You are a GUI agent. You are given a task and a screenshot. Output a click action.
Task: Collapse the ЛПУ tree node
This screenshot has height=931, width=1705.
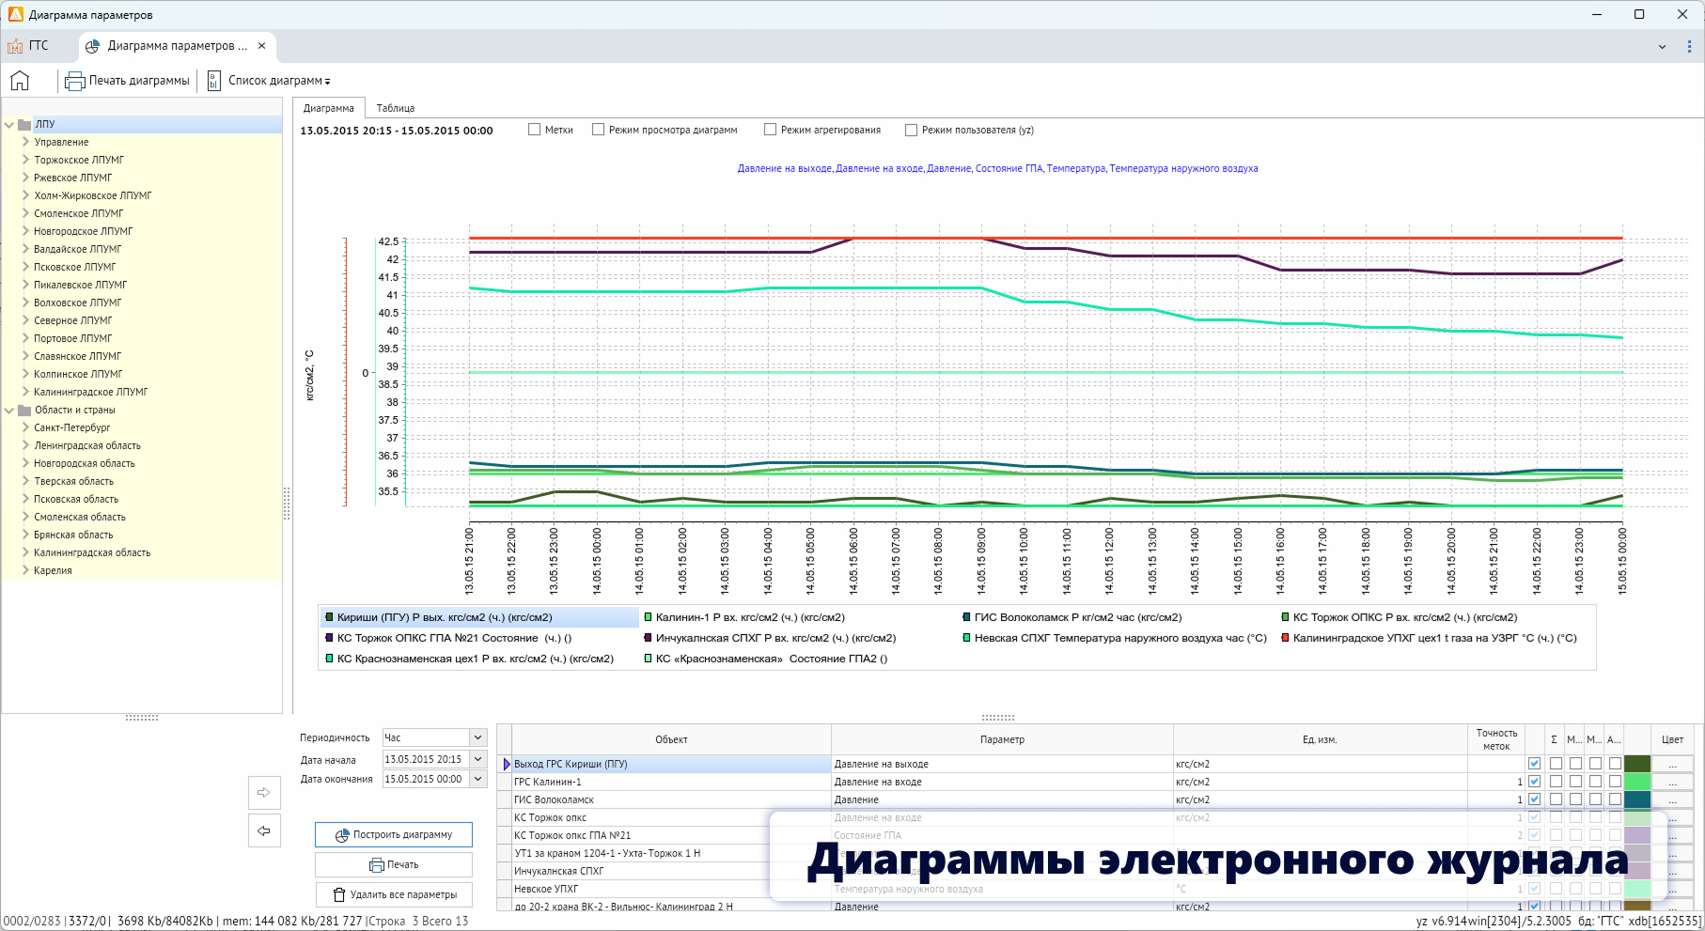[9, 124]
